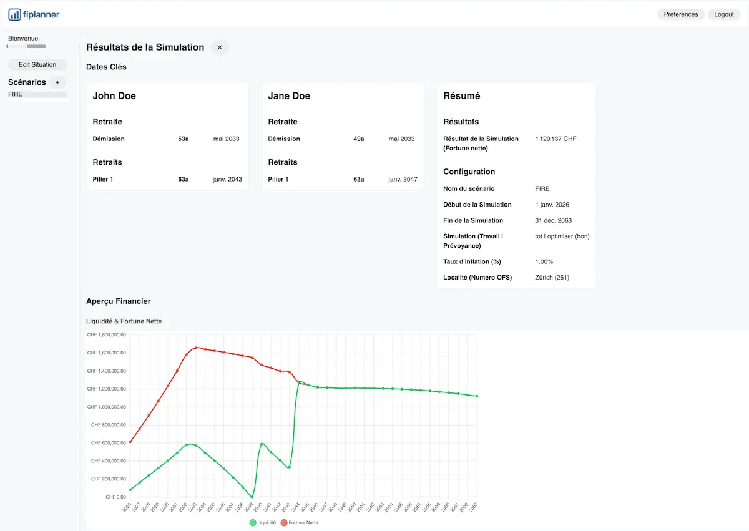
Task: Click the red Fortune Nette legend dot
Action: tap(284, 523)
